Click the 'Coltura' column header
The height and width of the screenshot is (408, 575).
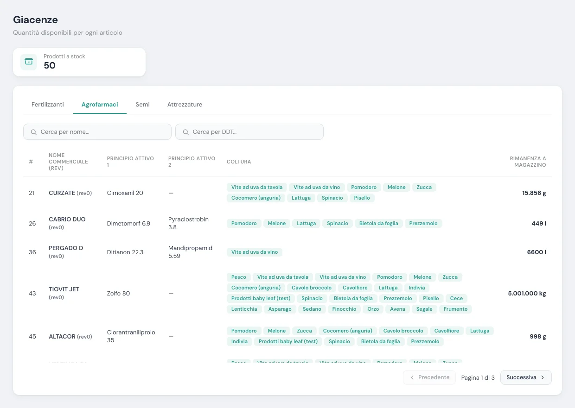click(x=239, y=162)
